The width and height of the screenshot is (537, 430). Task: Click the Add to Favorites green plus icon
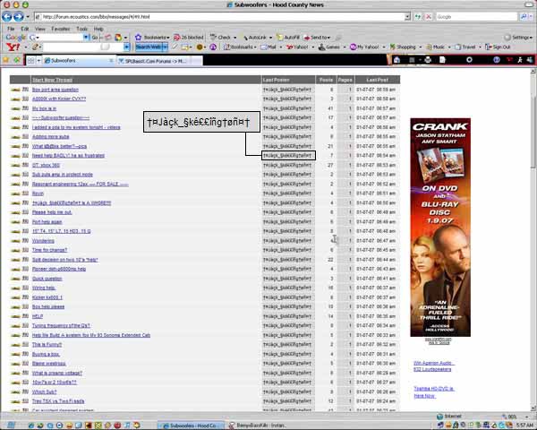tap(16, 60)
